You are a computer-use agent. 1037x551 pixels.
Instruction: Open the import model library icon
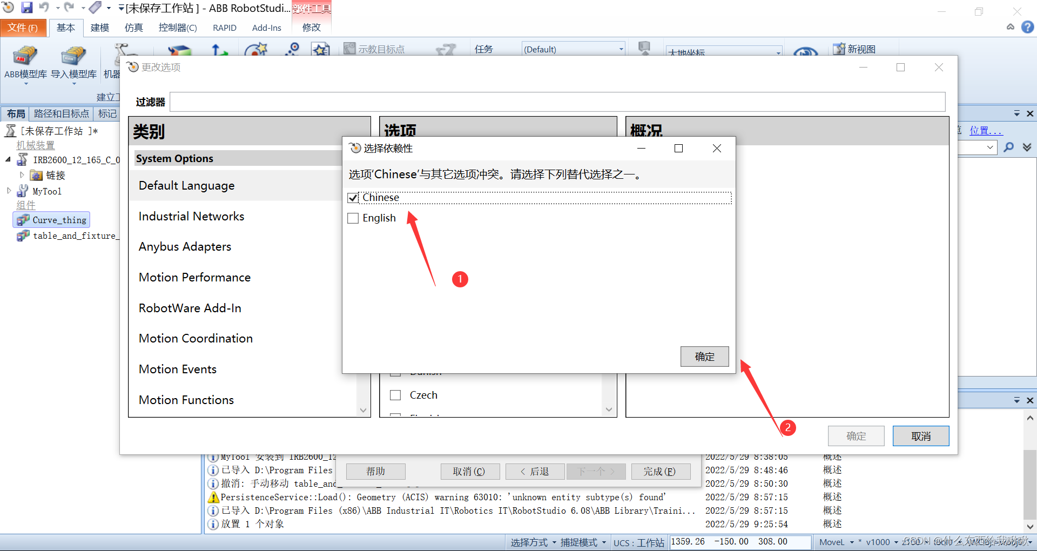[73, 56]
